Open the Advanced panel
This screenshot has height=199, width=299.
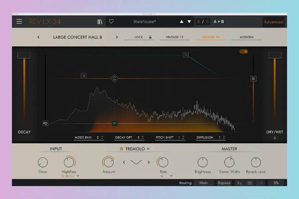273,22
